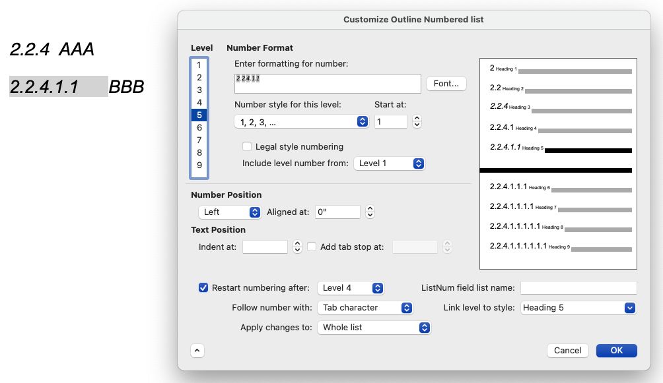
Task: Click the Indent at input field
Action: click(265, 247)
